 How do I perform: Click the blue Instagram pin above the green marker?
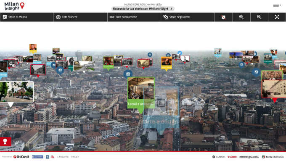tap(128, 74)
